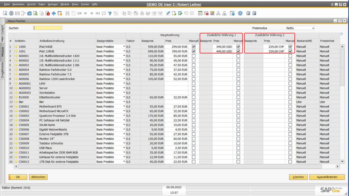349x196 pixels.
Task: Open the Bearbeiten menu
Action: [x=18, y=4]
